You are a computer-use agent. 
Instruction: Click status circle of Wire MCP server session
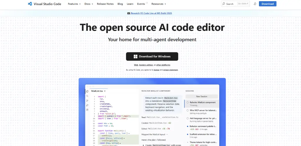(x=188, y=110)
